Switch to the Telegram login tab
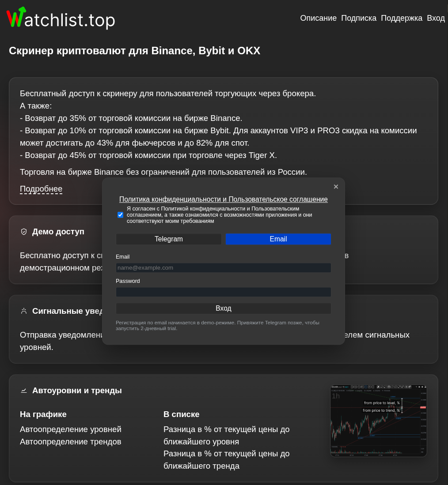This screenshot has width=448, height=485. point(169,239)
